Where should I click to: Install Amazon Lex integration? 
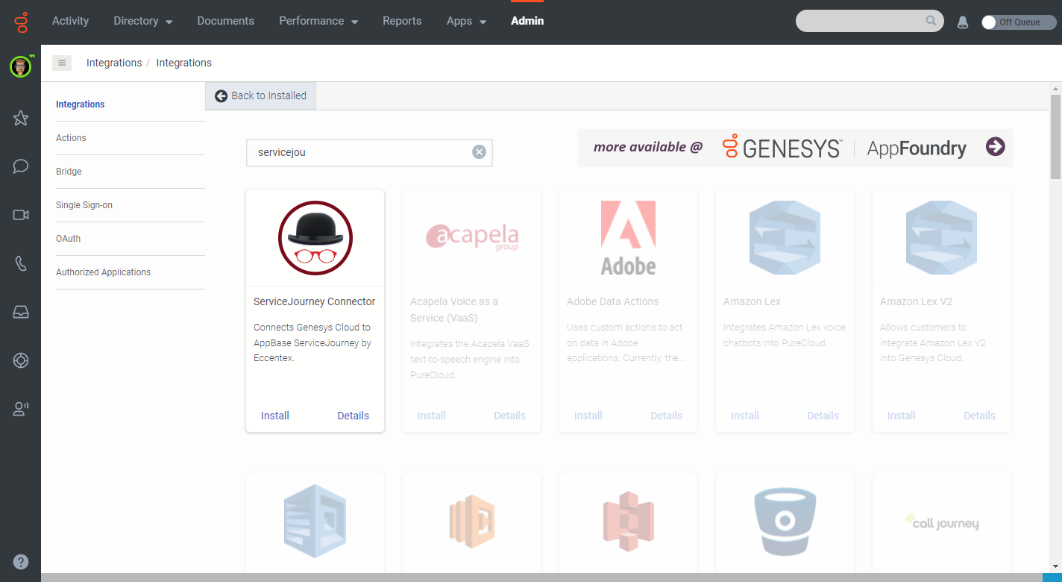pyautogui.click(x=745, y=416)
